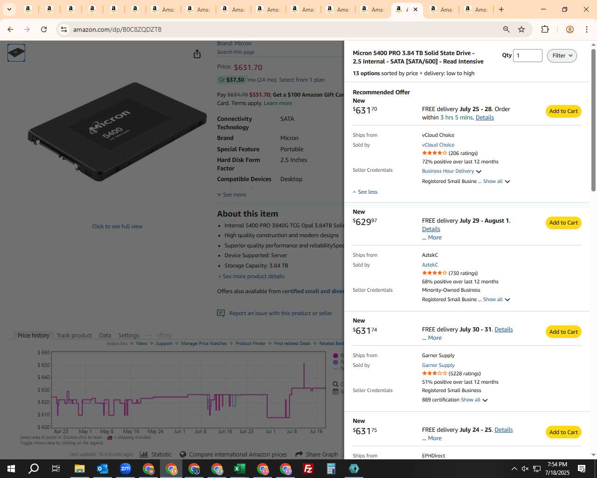Open Windows taskbar search
The height and width of the screenshot is (478, 597).
tap(34, 469)
